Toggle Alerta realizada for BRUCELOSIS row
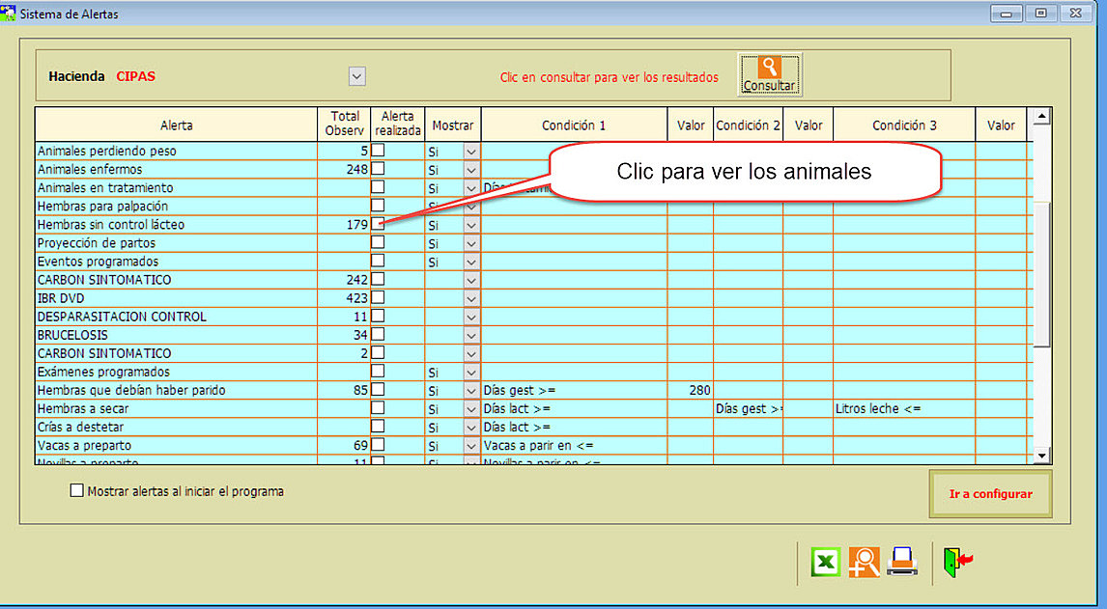 pos(379,334)
